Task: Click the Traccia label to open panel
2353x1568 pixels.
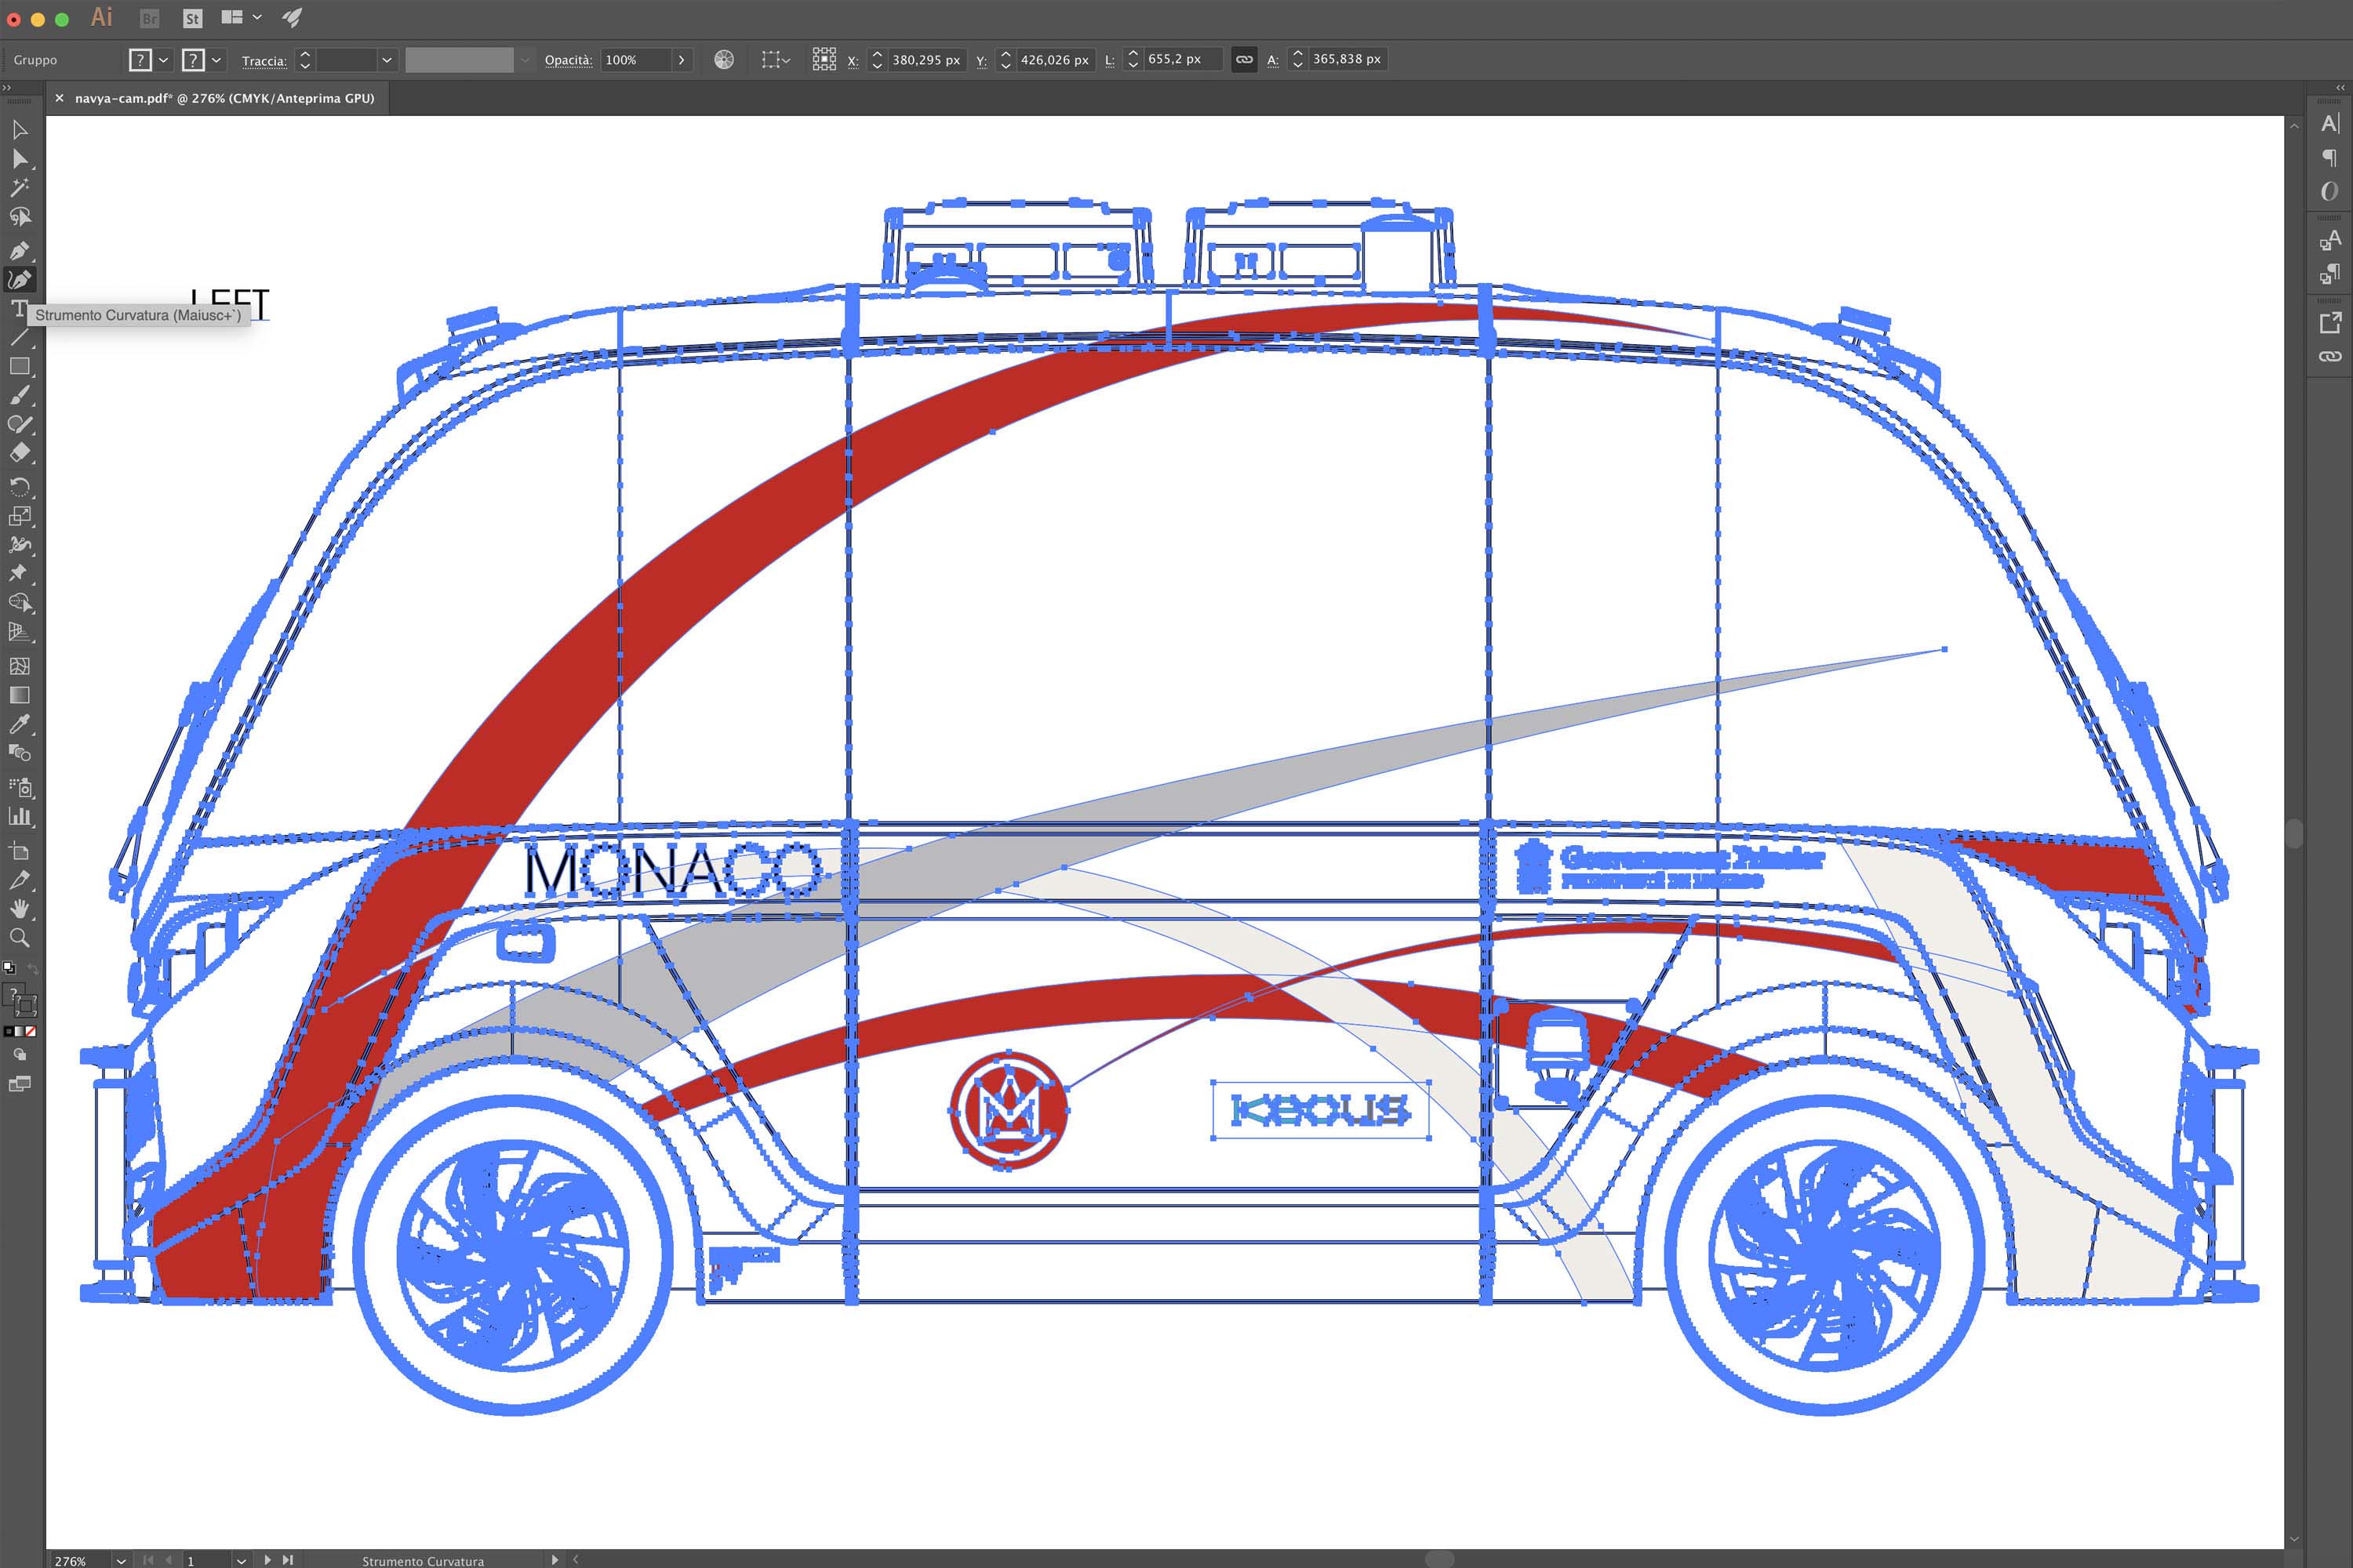Action: pyautogui.click(x=263, y=61)
